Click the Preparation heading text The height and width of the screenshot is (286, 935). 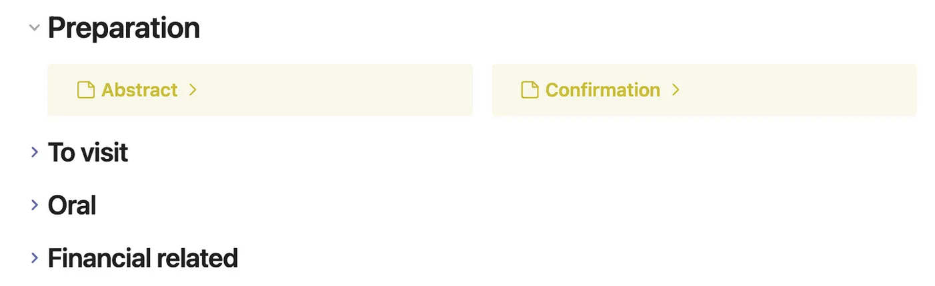pyautogui.click(x=124, y=29)
